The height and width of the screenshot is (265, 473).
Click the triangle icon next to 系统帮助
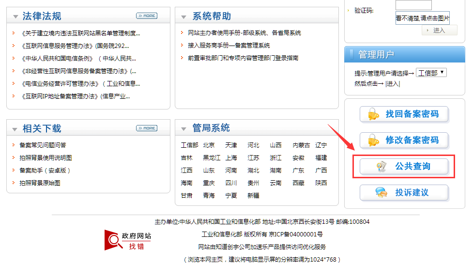[183, 17]
